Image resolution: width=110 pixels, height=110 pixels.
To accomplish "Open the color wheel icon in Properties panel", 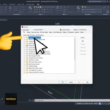I will point(83,7).
